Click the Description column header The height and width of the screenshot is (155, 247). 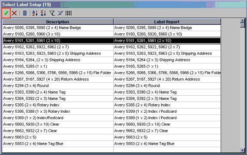(x=58, y=22)
